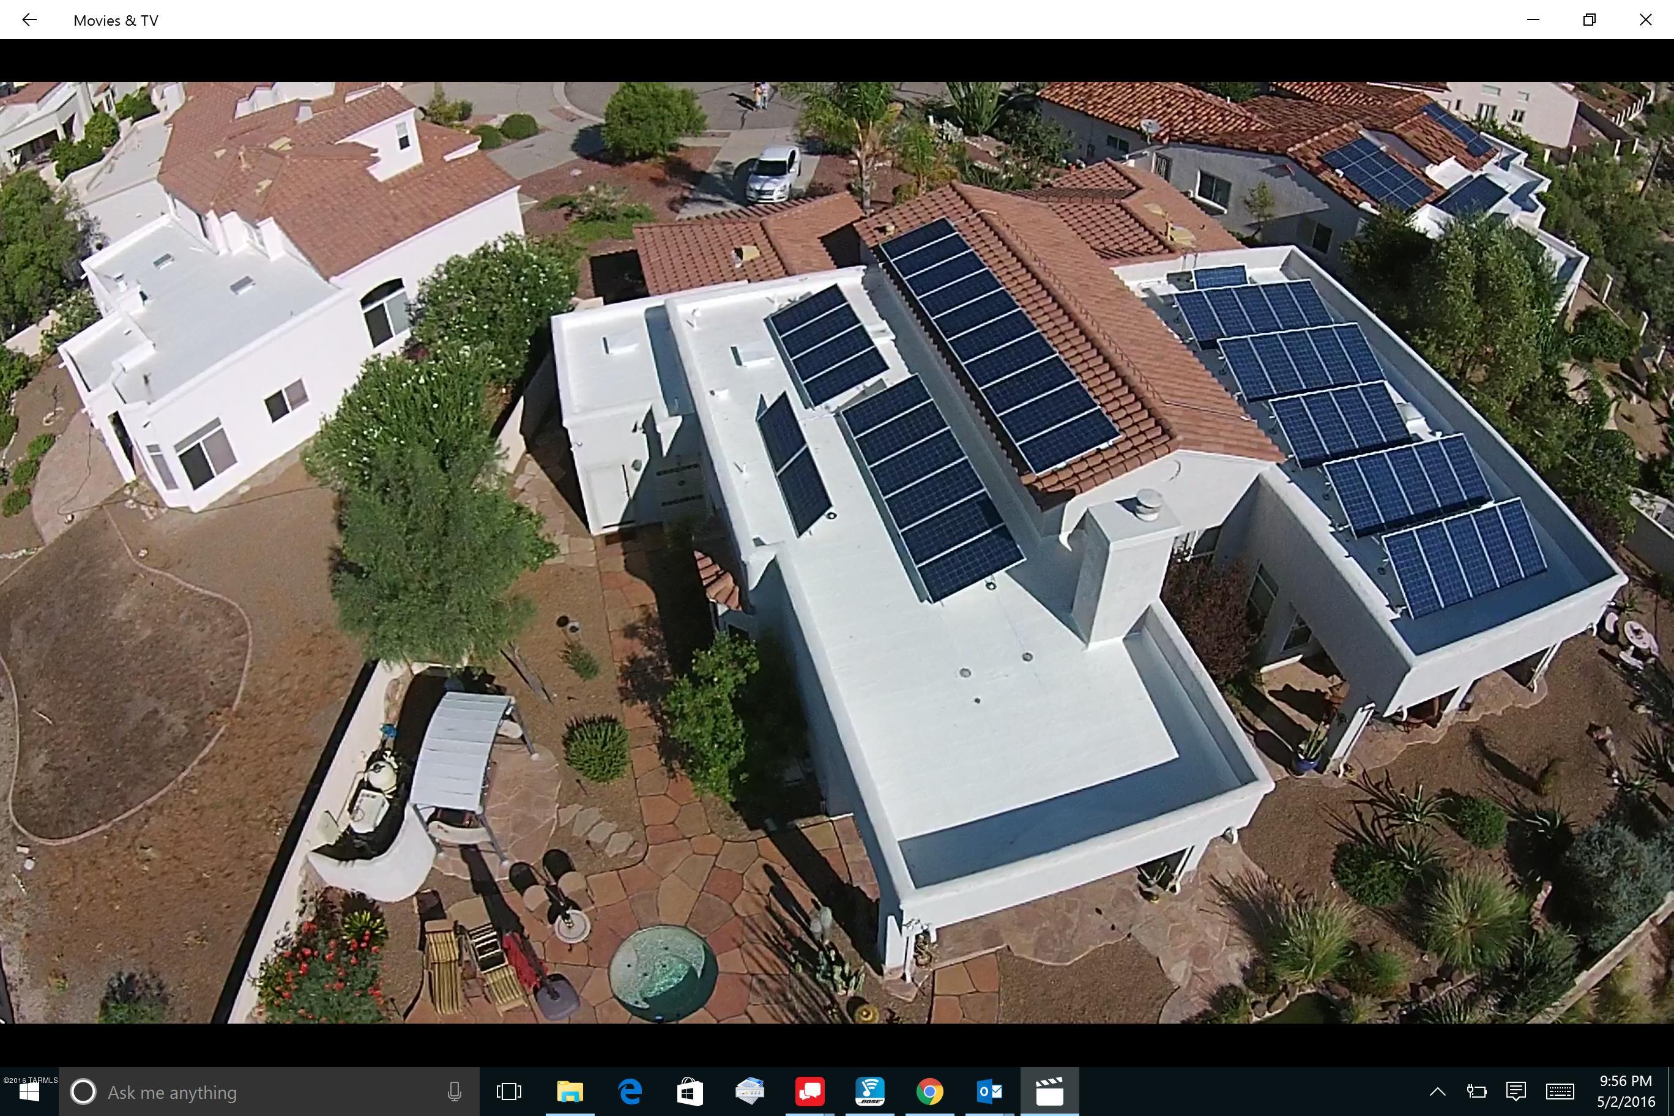Open the Windows Store app
This screenshot has height=1116, width=1674.
coord(690,1092)
